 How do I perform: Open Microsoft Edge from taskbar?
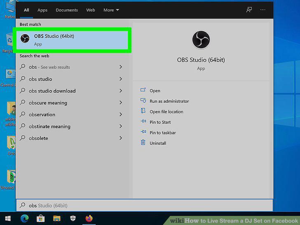24,218
